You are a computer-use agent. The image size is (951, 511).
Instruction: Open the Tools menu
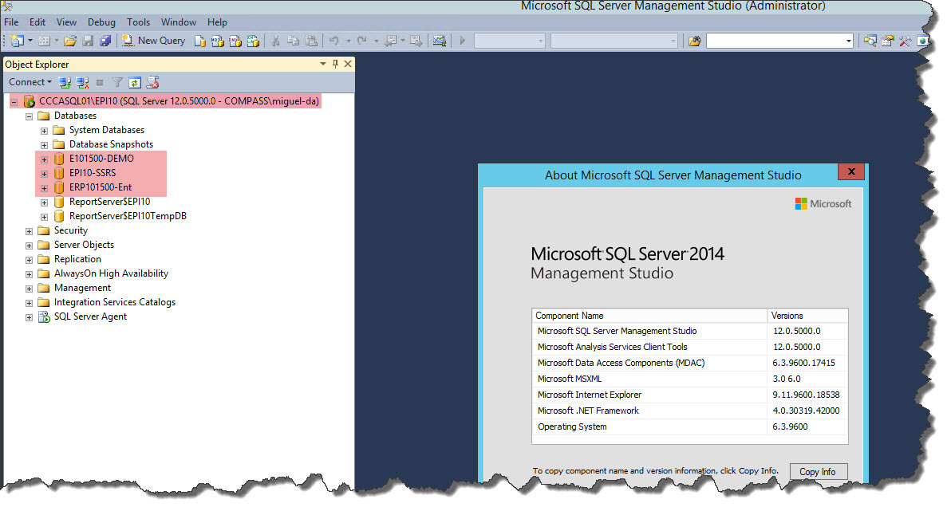(x=138, y=22)
